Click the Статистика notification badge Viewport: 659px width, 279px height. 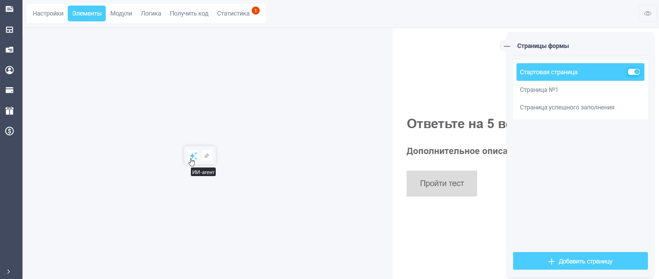point(256,11)
